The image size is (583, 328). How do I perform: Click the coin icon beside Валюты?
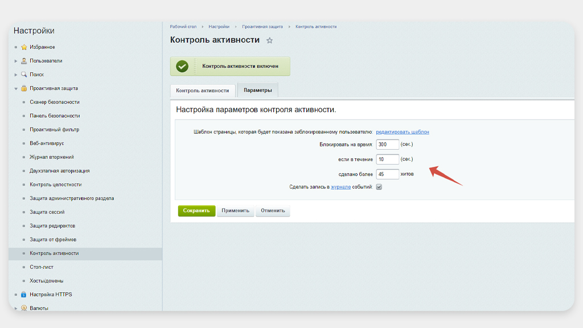(x=24, y=308)
